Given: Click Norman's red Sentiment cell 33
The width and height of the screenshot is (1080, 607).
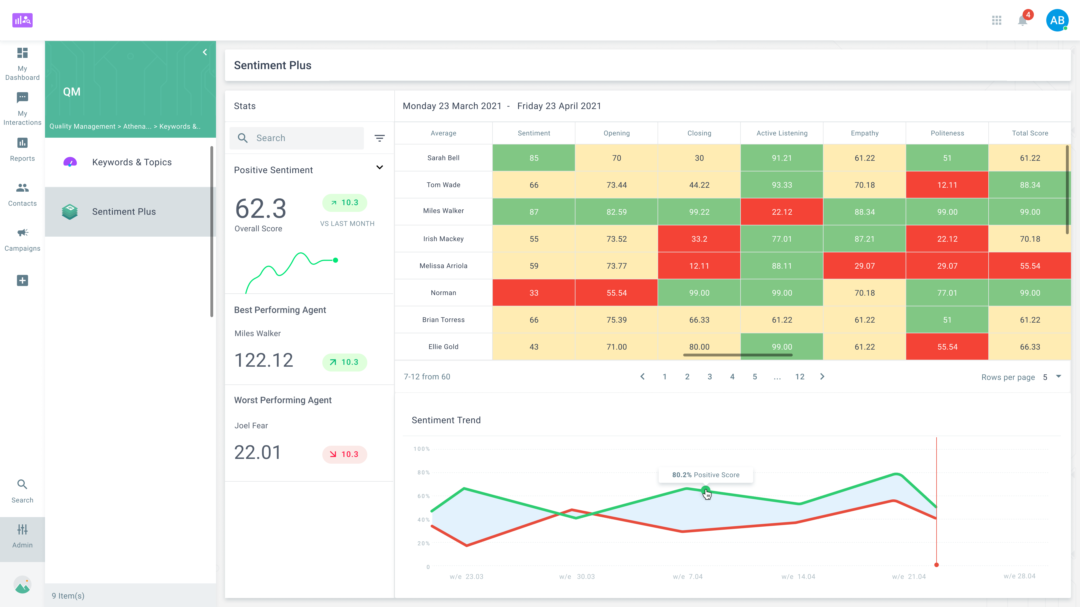Looking at the screenshot, I should point(534,293).
